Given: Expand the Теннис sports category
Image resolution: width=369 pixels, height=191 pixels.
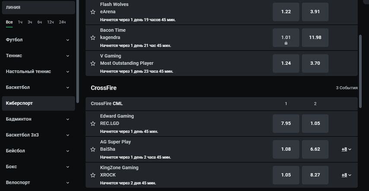Looking at the screenshot, I should tap(67, 56).
